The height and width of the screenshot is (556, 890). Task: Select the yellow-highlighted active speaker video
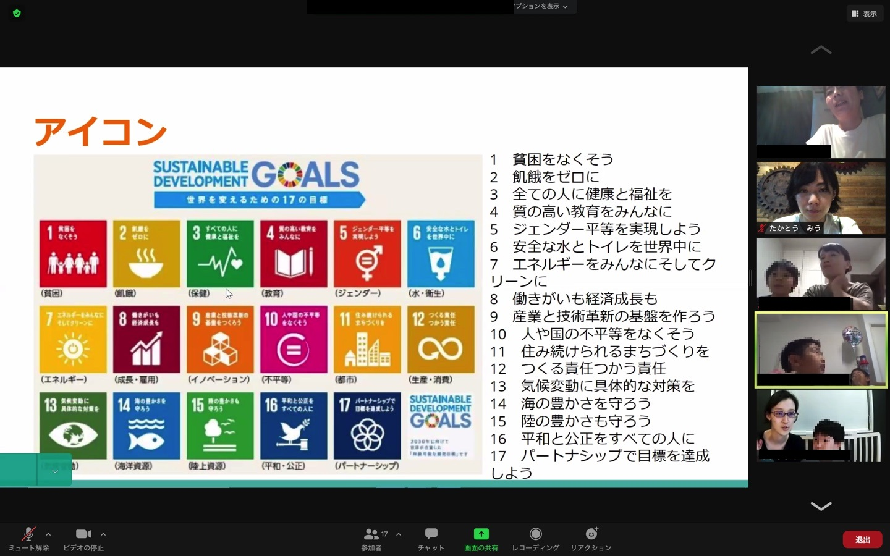tap(821, 350)
